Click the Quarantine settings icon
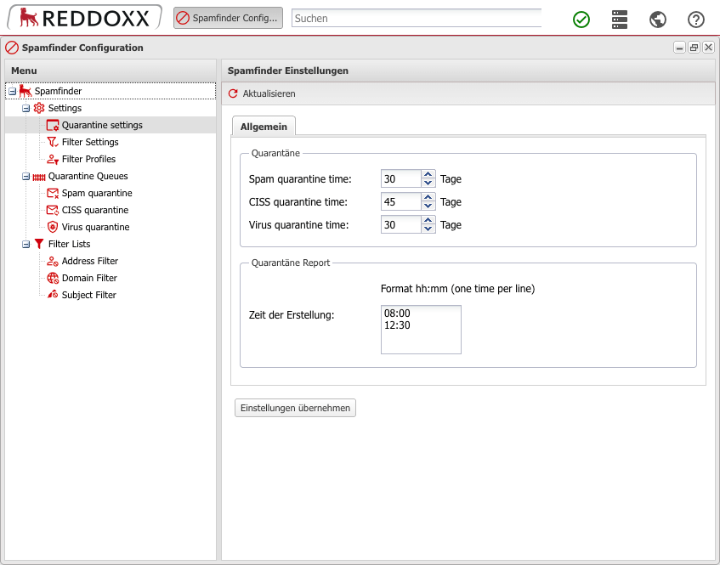720x565 pixels. 53,125
